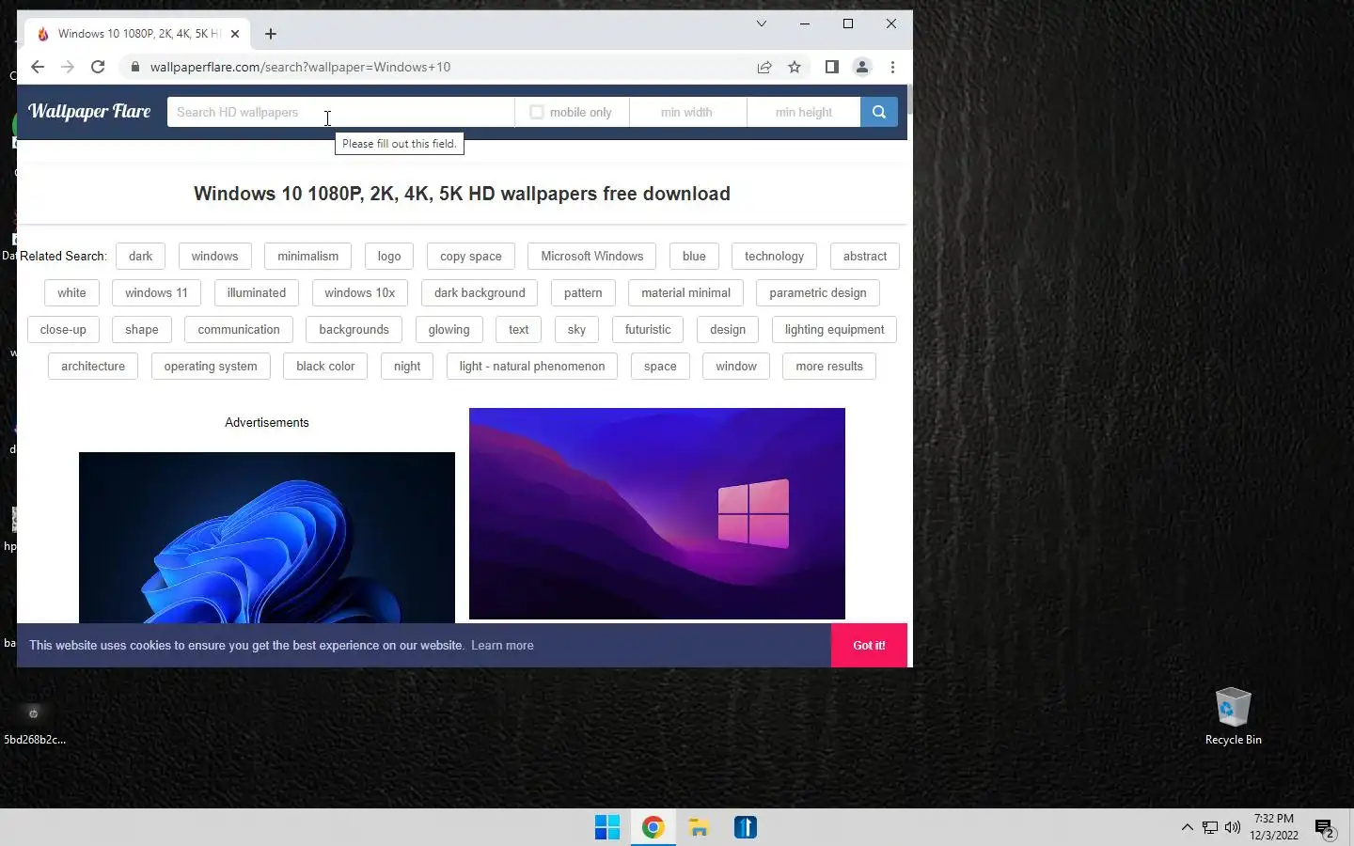Click the copy space tag
This screenshot has width=1354, height=846.
coord(471,256)
